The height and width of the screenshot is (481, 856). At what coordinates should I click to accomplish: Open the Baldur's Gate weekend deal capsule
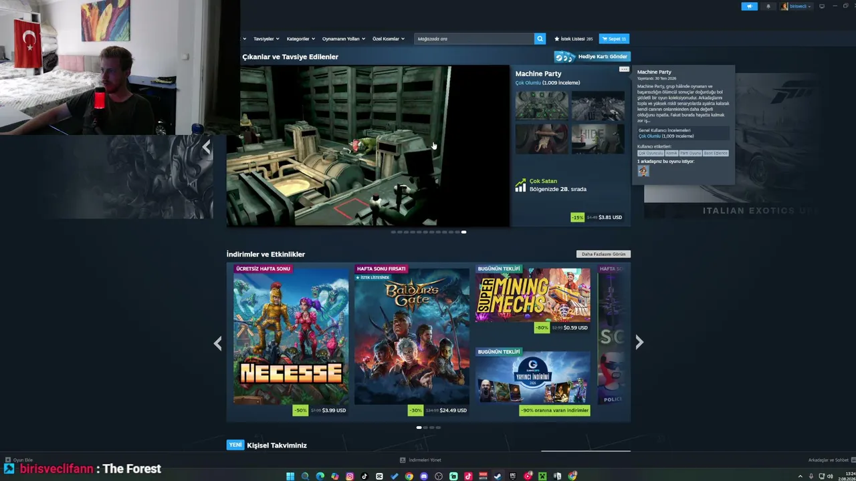coord(412,337)
